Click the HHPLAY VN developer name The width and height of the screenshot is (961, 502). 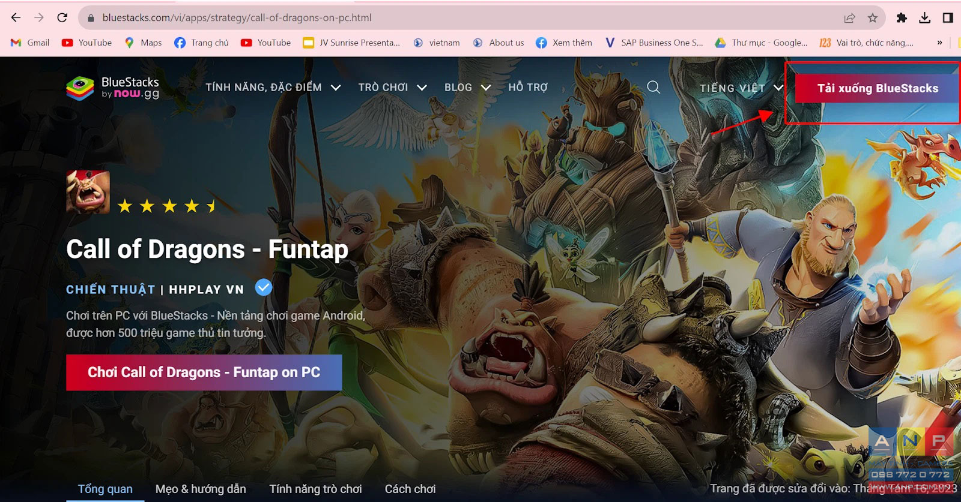(x=207, y=290)
